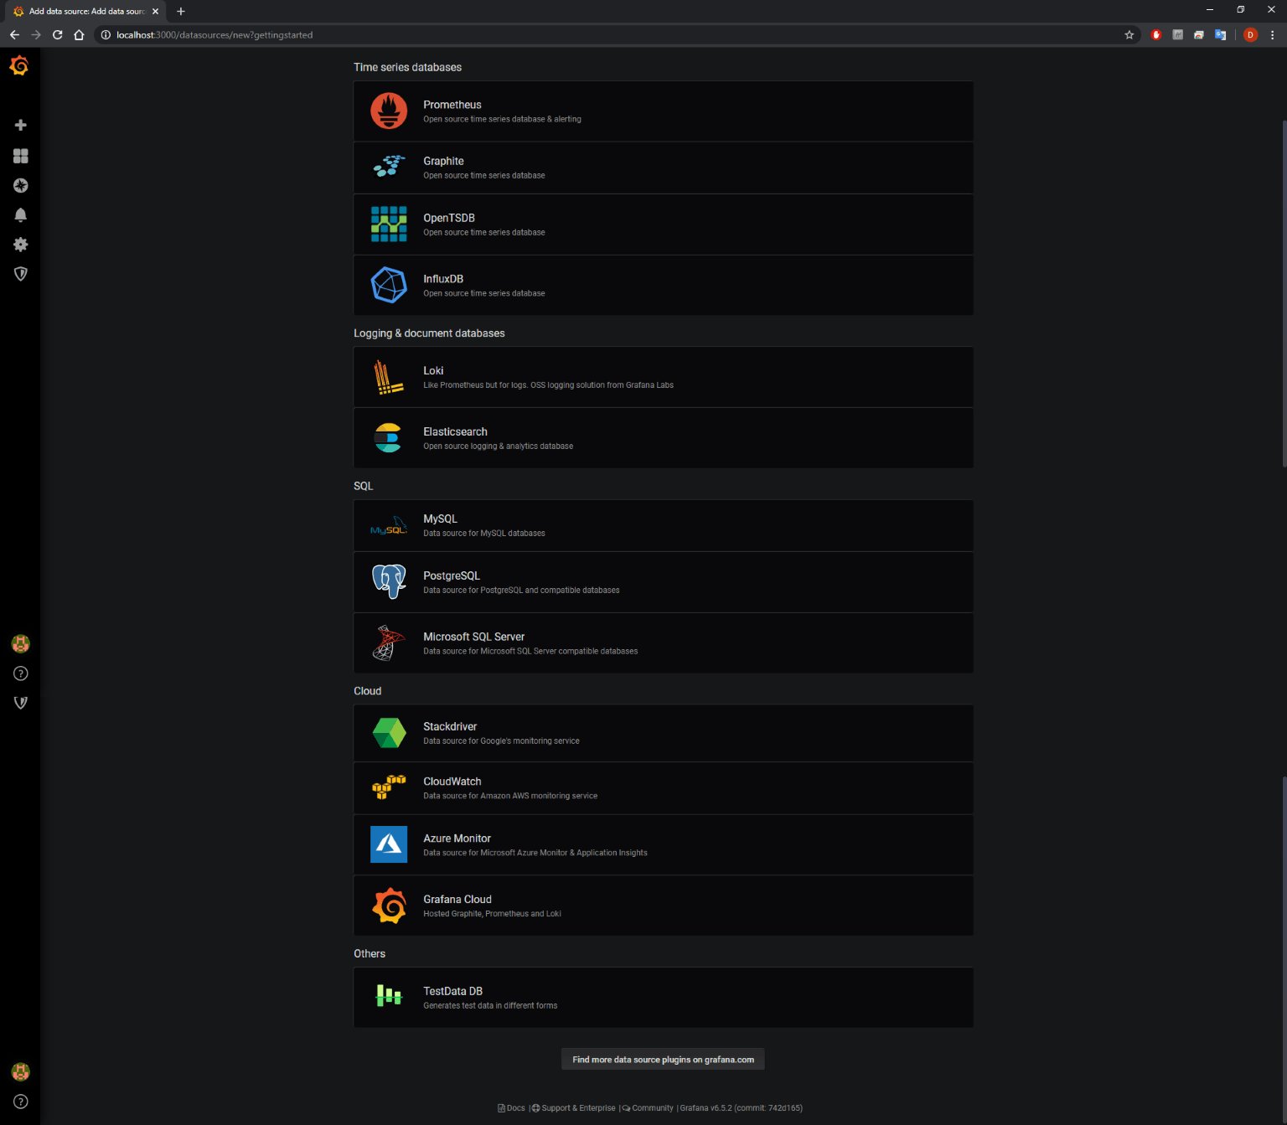Viewport: 1287px width, 1125px height.
Task: Select the MySQL dolphin logo
Action: (x=389, y=525)
